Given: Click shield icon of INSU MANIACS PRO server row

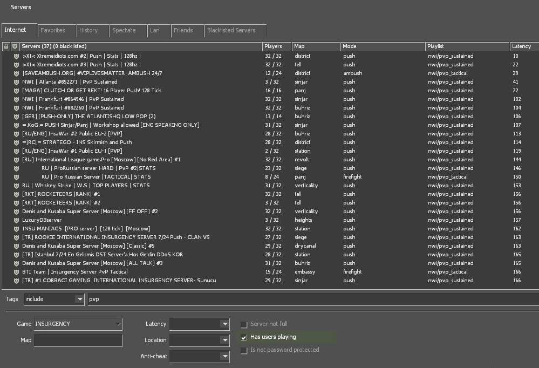Looking at the screenshot, I should 16,229.
